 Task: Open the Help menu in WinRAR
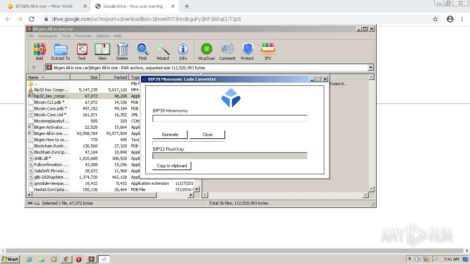[117, 36]
